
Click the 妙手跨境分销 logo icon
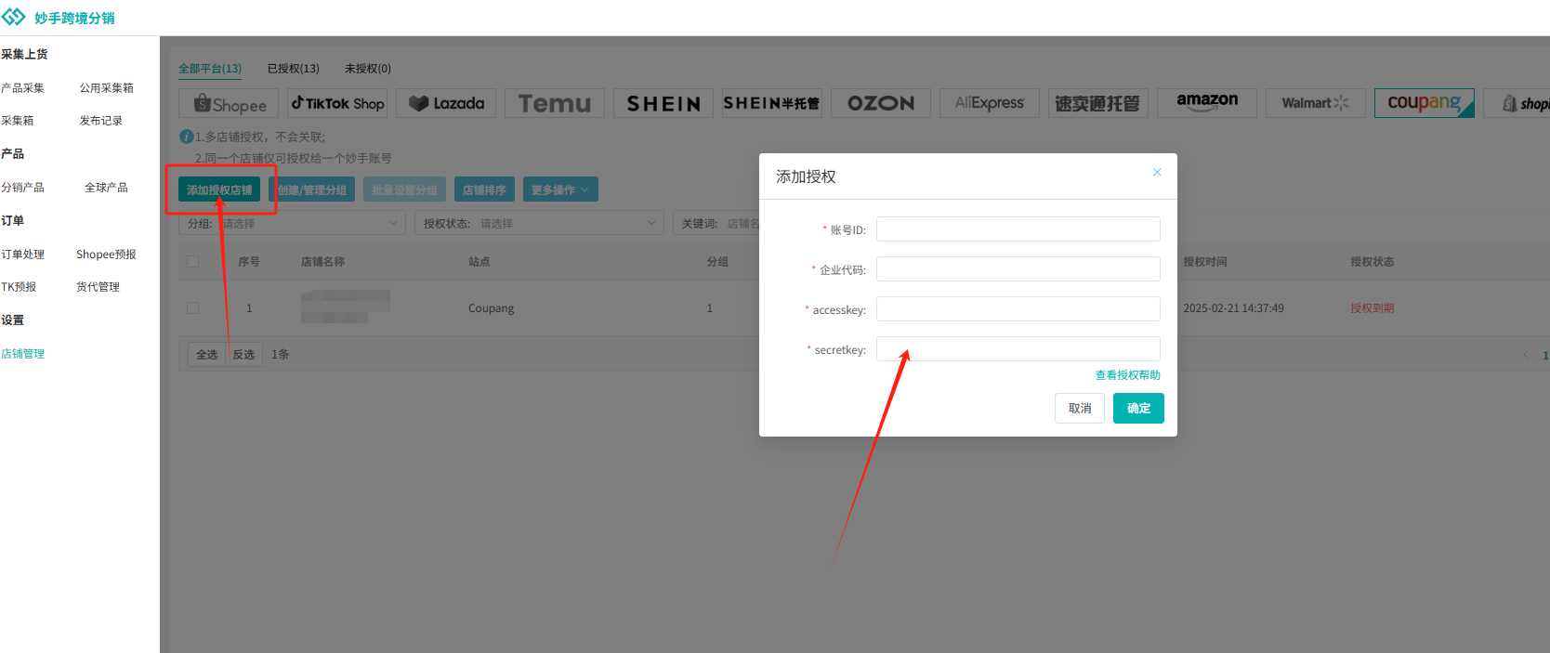13,18
